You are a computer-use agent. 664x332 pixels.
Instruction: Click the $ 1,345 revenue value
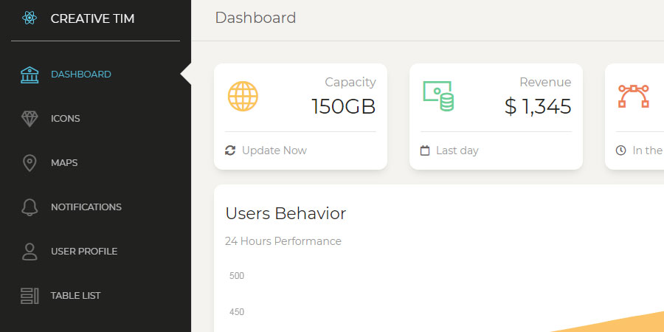coord(538,106)
